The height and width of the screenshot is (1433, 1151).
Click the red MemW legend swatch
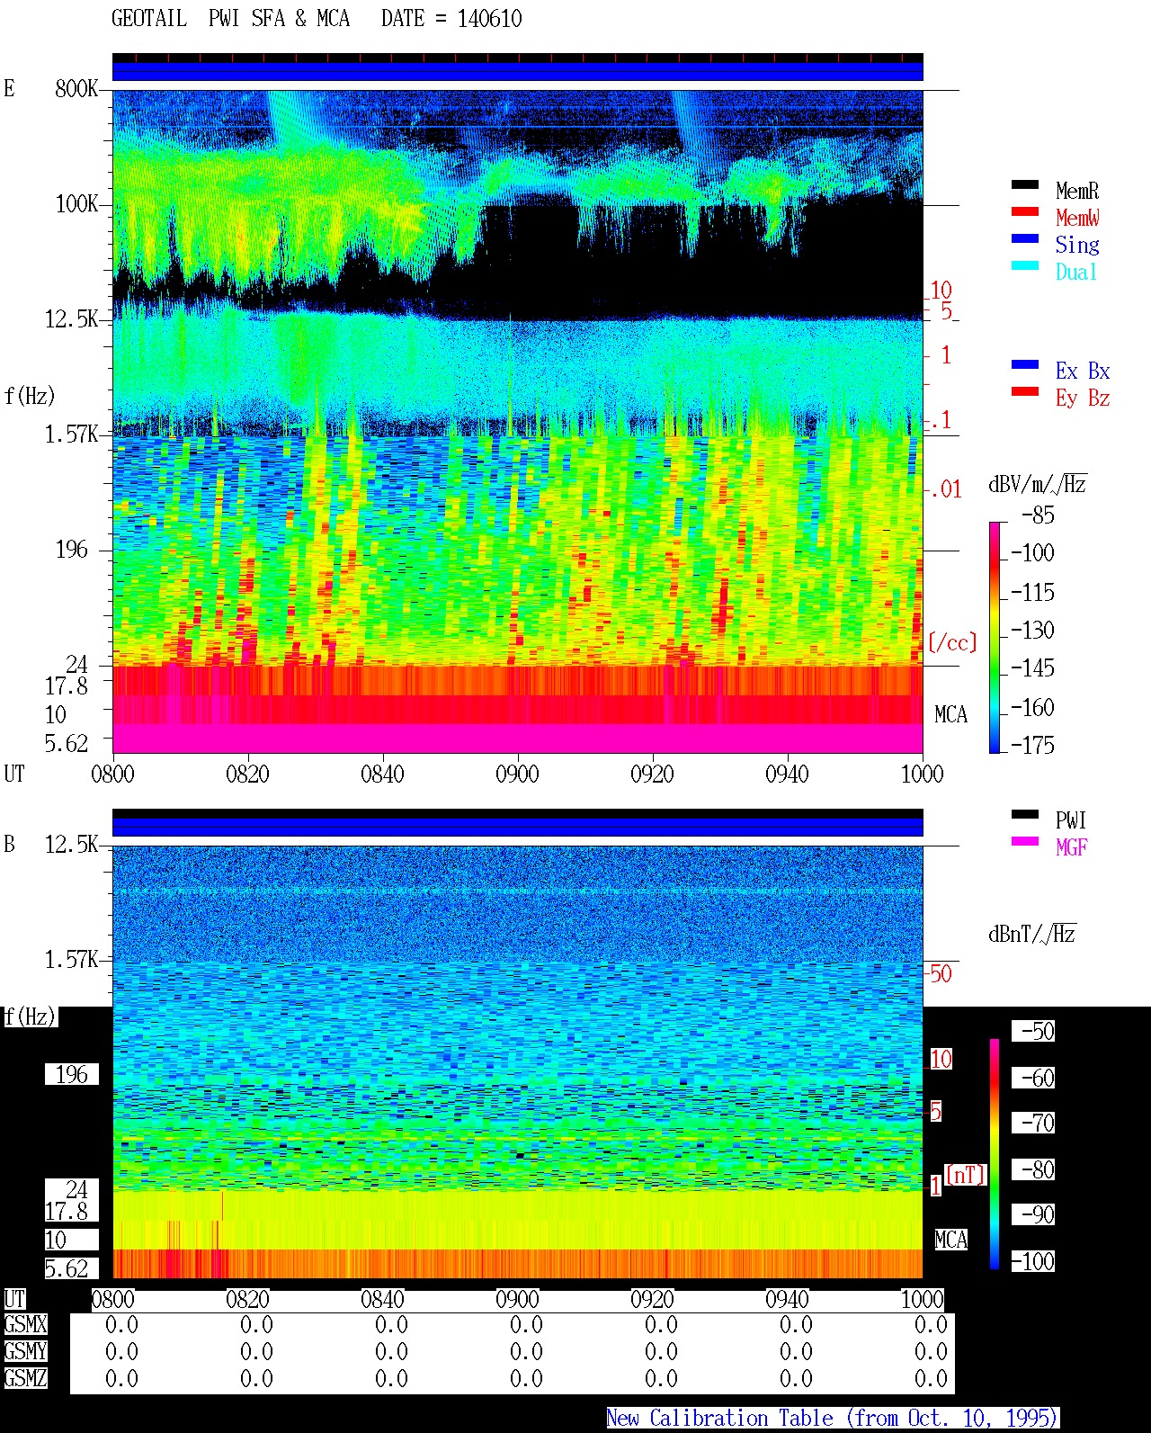click(1025, 212)
